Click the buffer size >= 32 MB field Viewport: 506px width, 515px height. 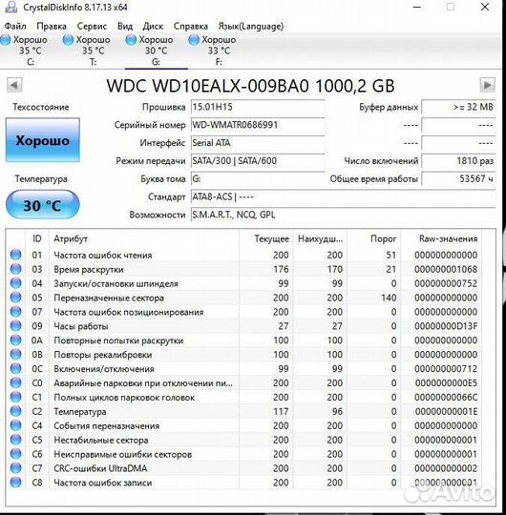[458, 107]
